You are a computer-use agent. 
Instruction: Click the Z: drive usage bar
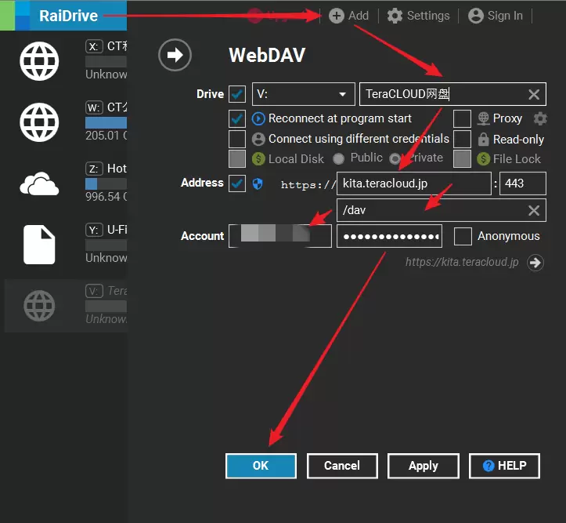click(x=106, y=184)
